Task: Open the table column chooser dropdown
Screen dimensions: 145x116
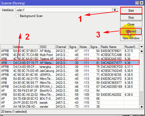Action: point(141,47)
